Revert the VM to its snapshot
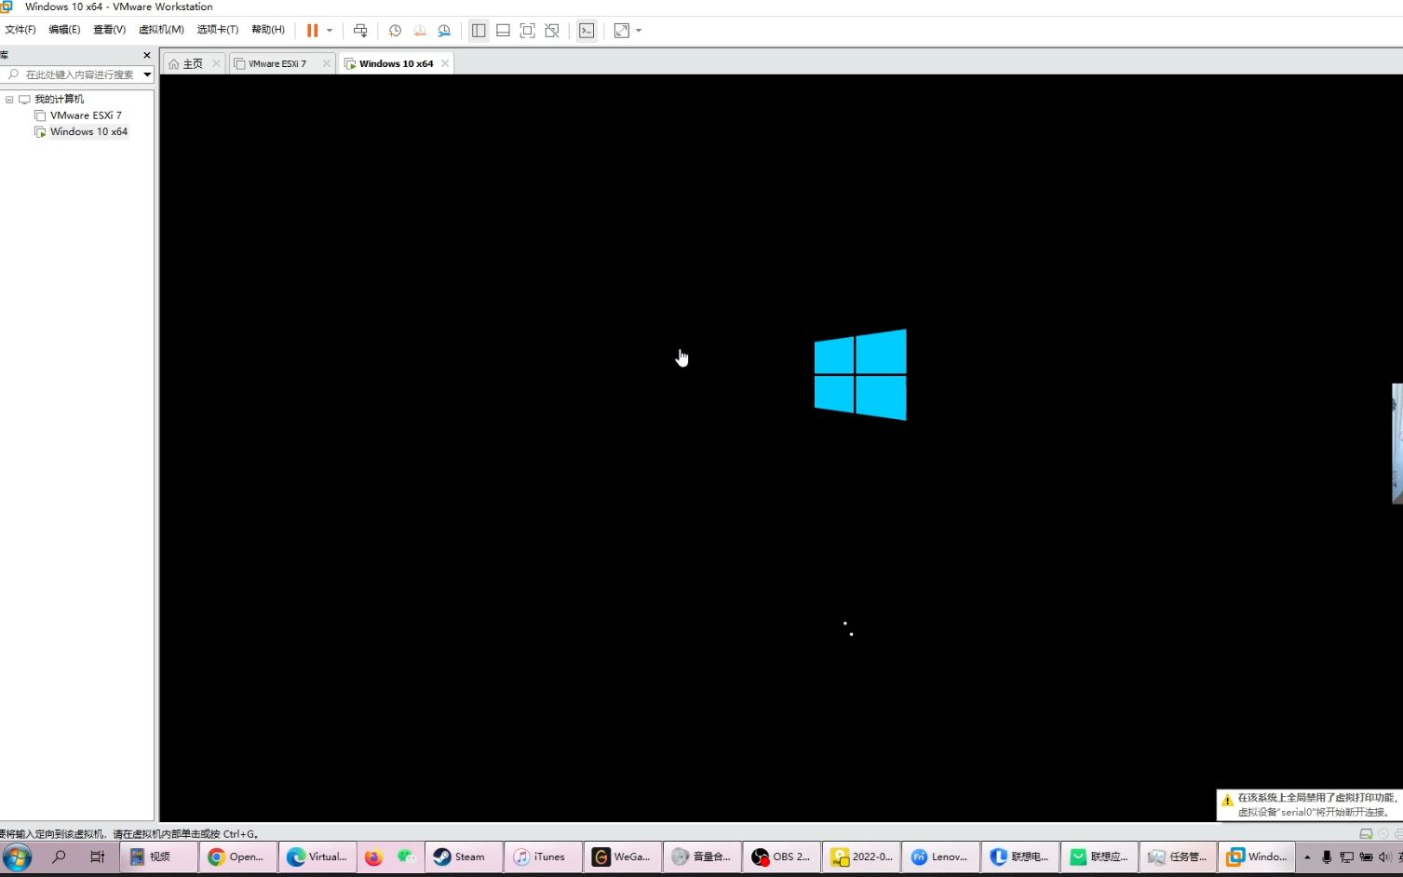Image resolution: width=1403 pixels, height=877 pixels. 420,30
